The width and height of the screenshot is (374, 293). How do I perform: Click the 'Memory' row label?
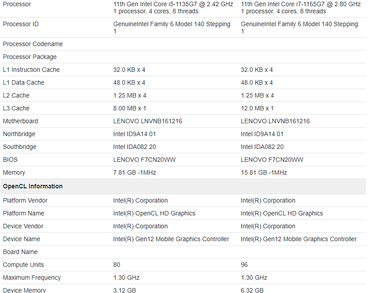click(x=14, y=173)
